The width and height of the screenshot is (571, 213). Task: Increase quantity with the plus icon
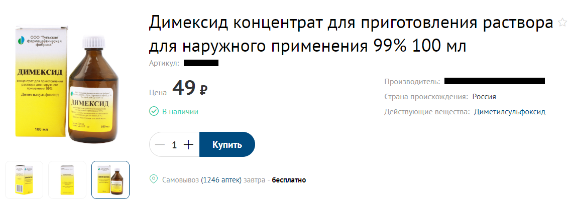[x=188, y=145]
